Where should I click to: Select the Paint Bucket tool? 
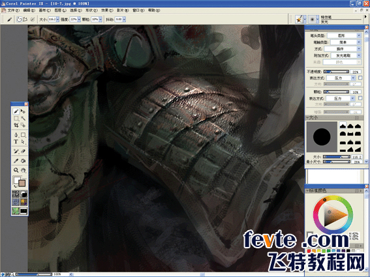point(23,161)
